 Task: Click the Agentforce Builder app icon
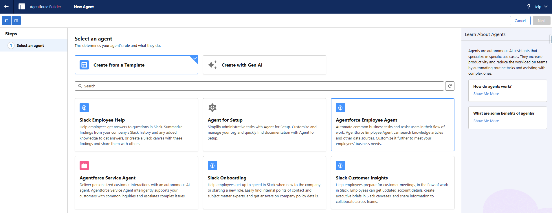[22, 6]
